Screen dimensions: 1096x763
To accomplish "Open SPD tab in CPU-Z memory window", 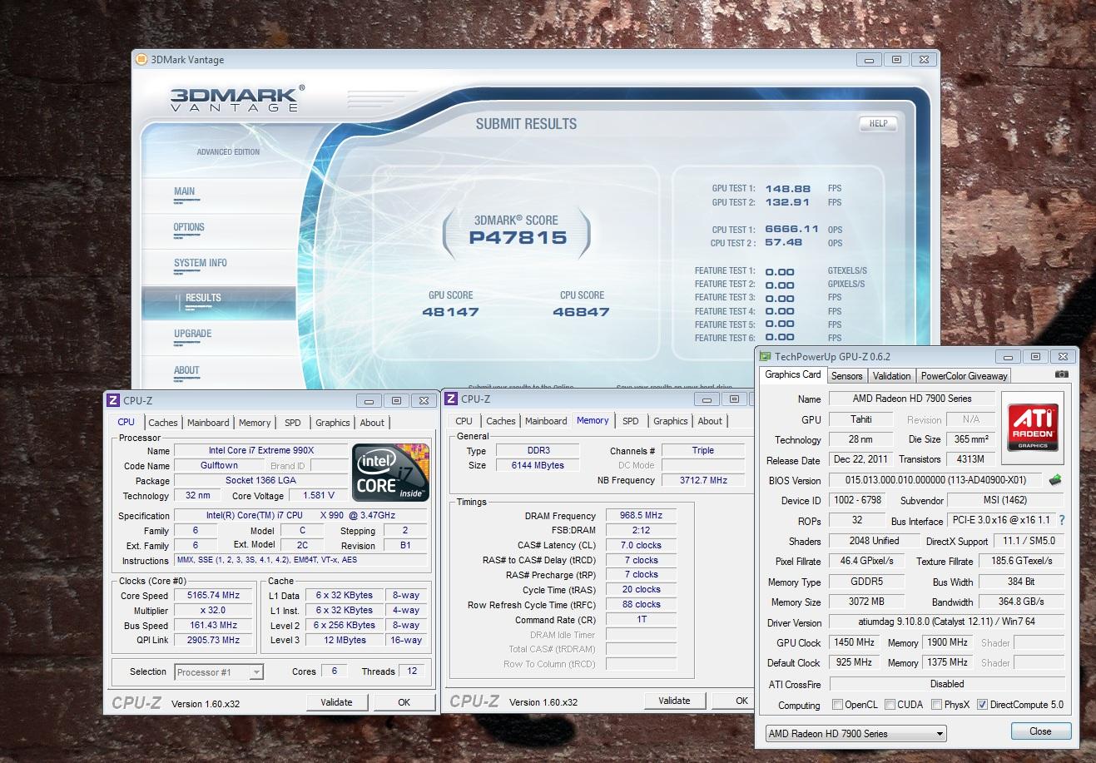I will [x=631, y=421].
